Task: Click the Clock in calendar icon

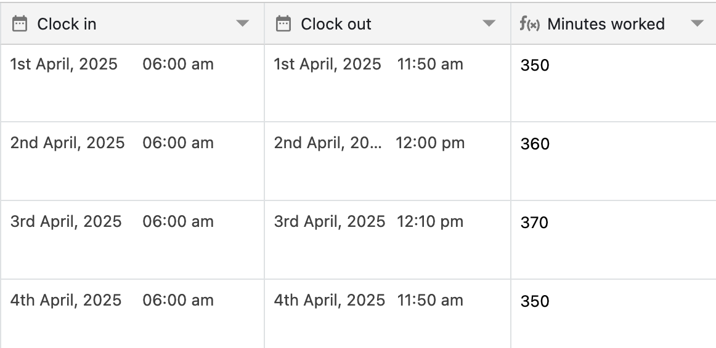Action: click(x=19, y=24)
